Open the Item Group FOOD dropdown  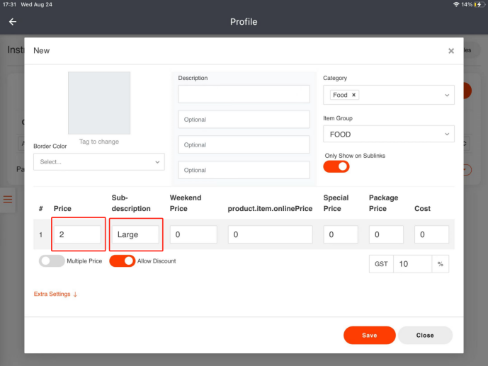(x=388, y=134)
